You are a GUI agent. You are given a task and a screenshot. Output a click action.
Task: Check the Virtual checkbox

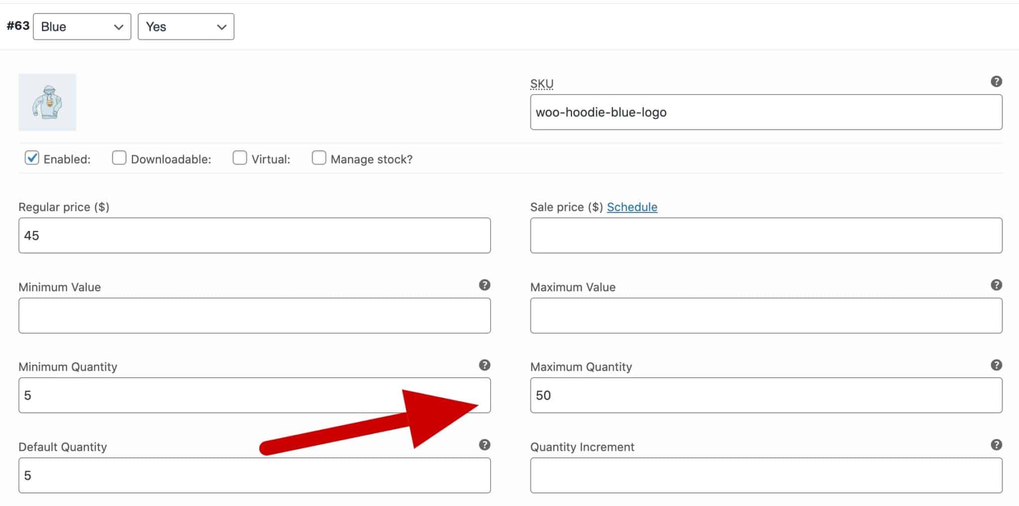point(239,158)
